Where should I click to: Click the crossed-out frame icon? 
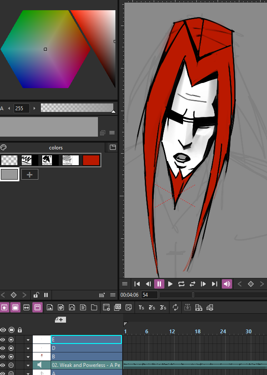[x=129, y=308]
